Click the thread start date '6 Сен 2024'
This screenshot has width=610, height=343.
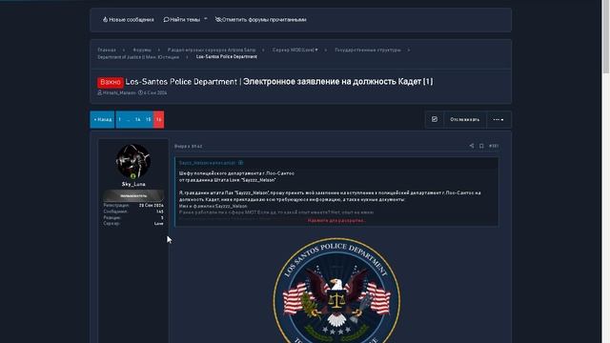(155, 93)
